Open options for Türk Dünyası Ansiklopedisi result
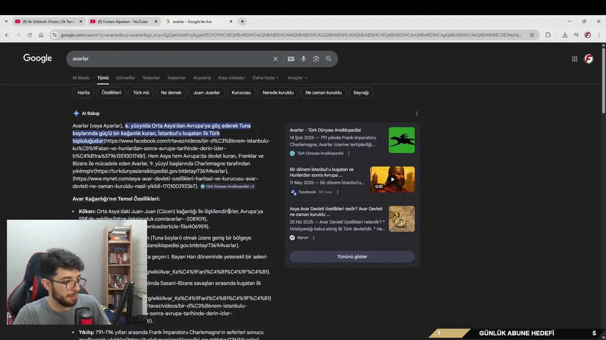This screenshot has width=606, height=340. tap(349, 153)
